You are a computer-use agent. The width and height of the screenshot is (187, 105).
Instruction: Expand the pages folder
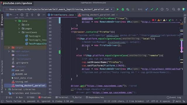pyautogui.click(x=19, y=29)
